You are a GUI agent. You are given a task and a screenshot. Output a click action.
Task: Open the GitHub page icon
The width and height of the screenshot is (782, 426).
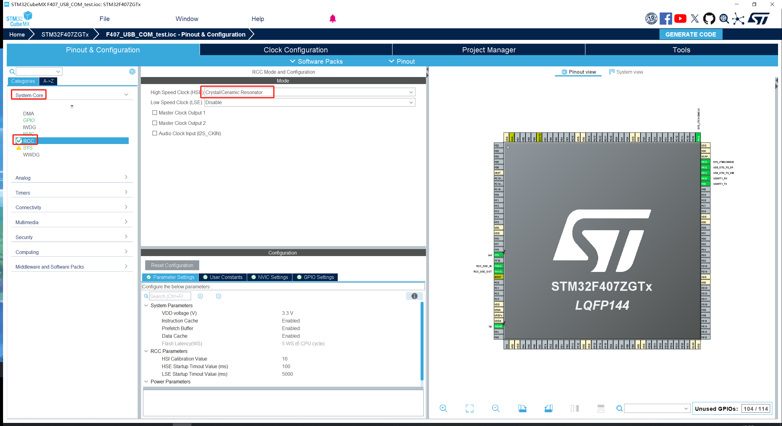click(x=709, y=18)
